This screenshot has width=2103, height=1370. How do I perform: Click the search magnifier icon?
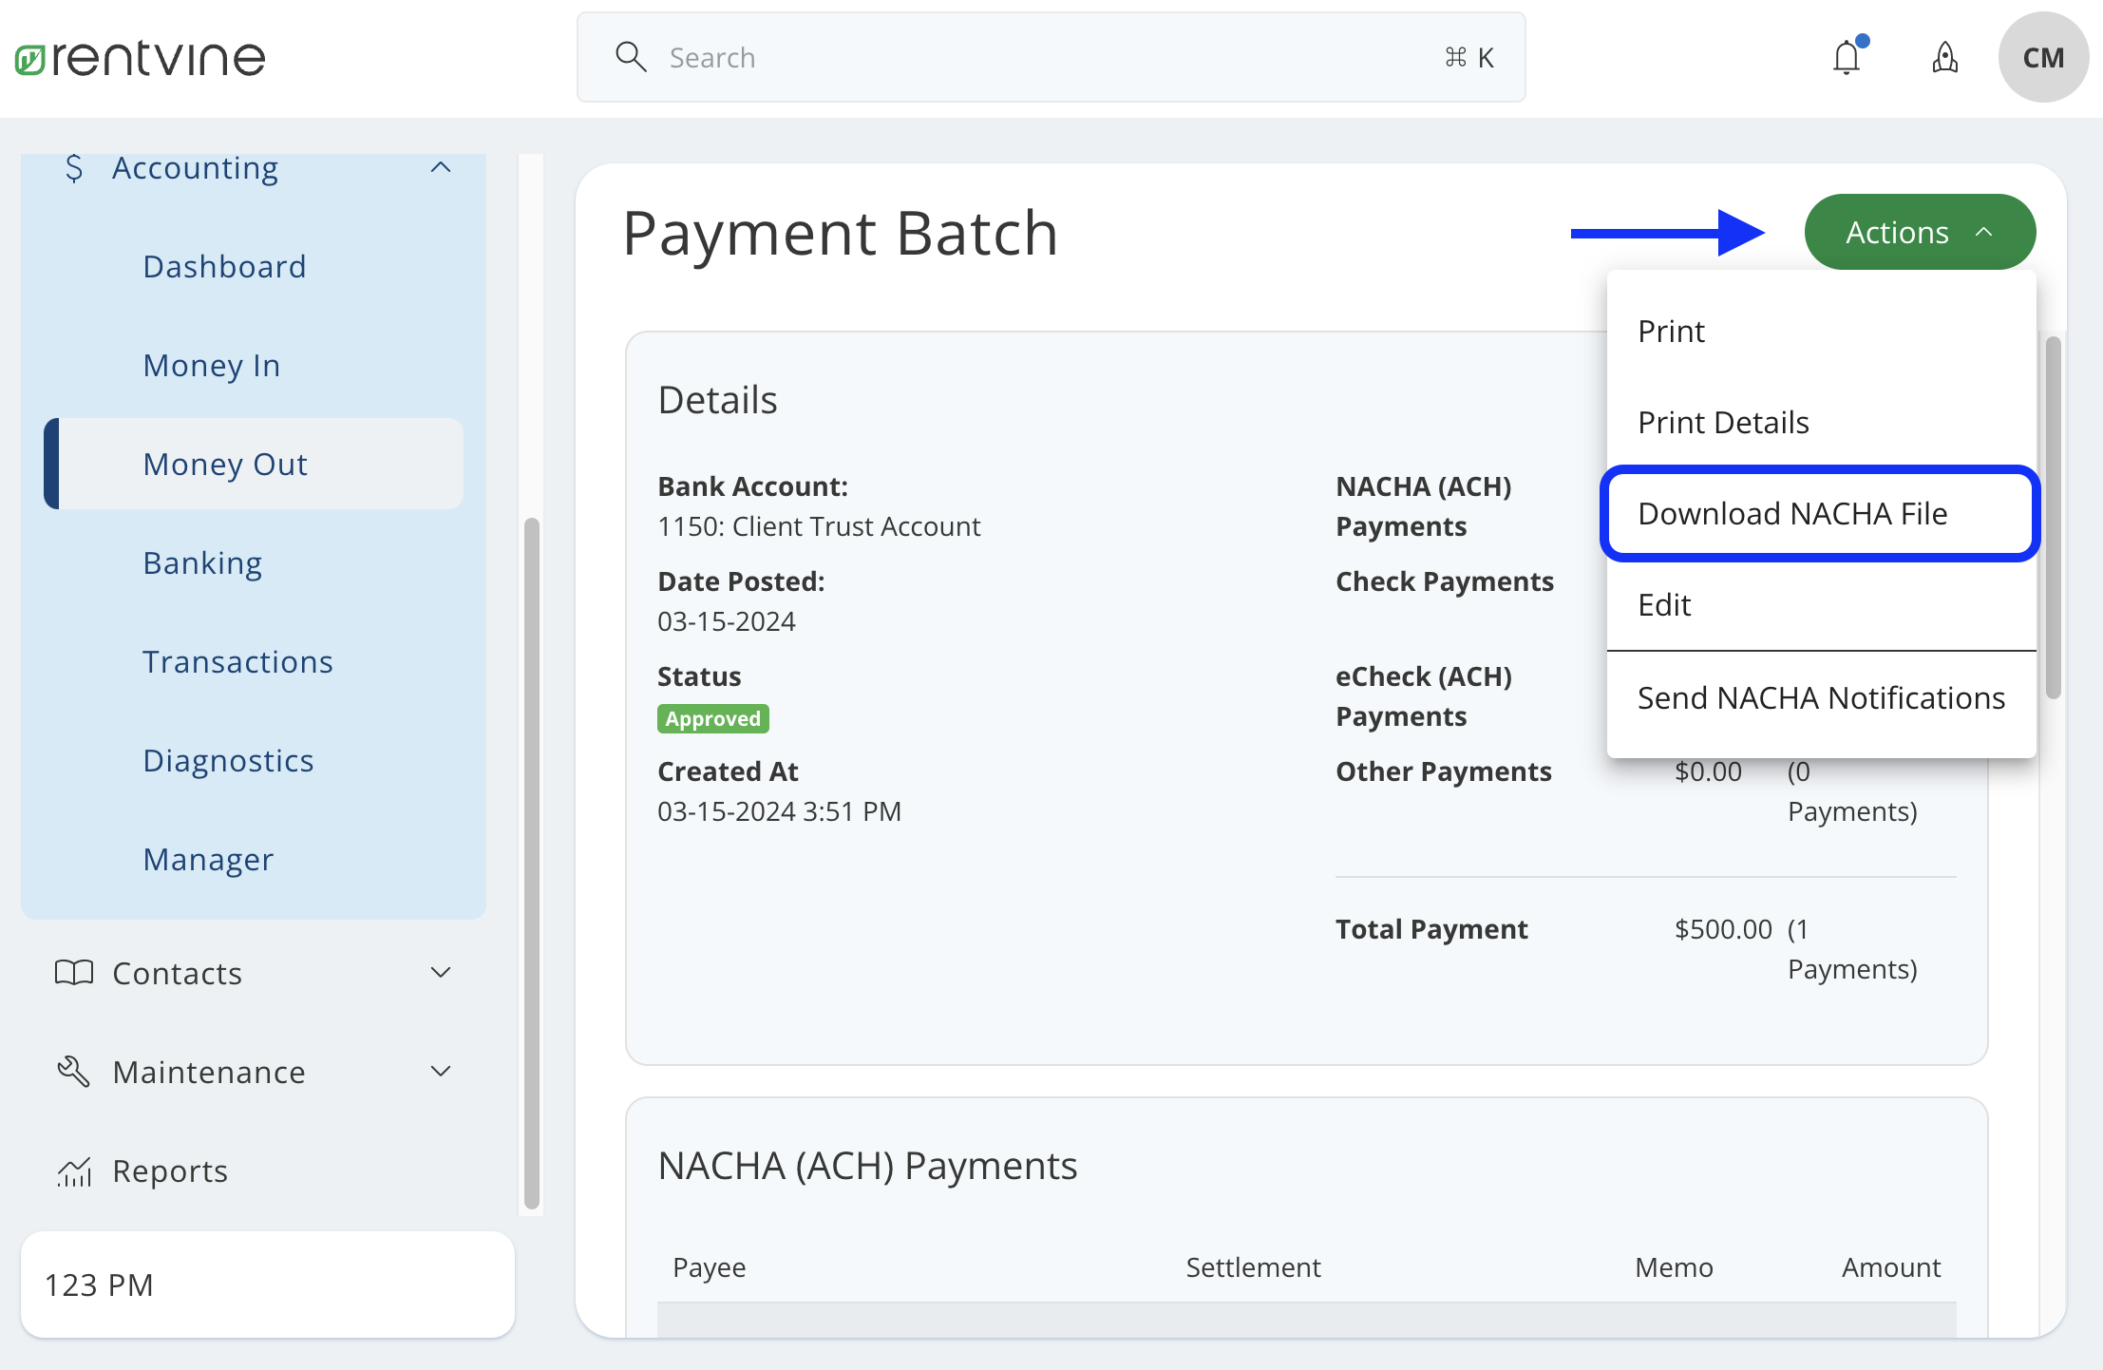click(631, 57)
